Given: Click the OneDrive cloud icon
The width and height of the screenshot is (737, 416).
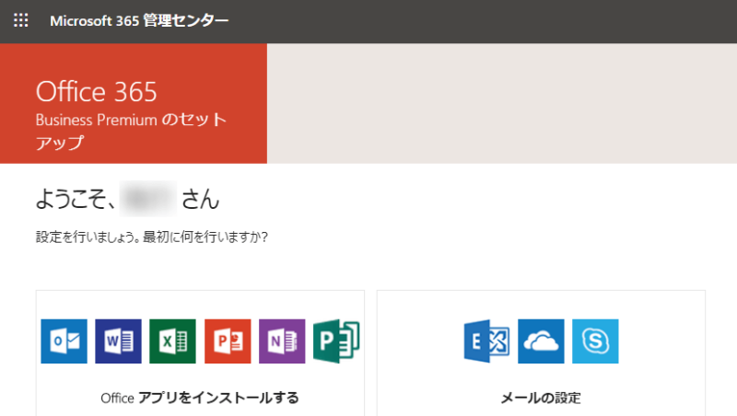Looking at the screenshot, I should point(541,341).
